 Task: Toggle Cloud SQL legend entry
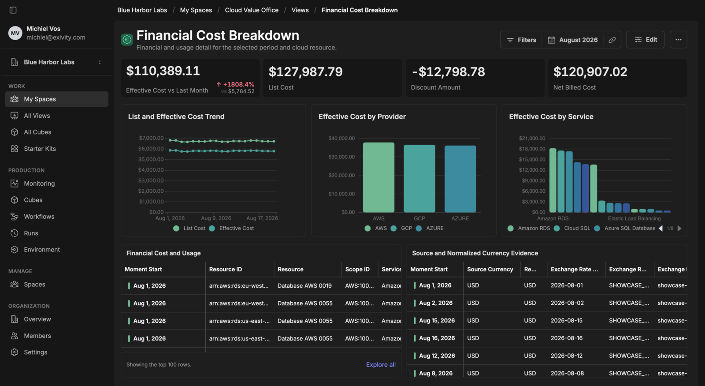(x=572, y=229)
